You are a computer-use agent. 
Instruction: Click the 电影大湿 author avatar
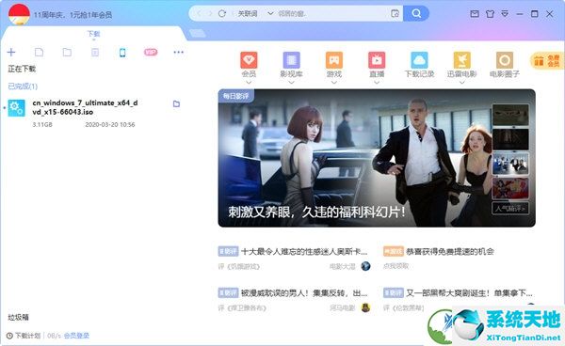click(x=365, y=266)
